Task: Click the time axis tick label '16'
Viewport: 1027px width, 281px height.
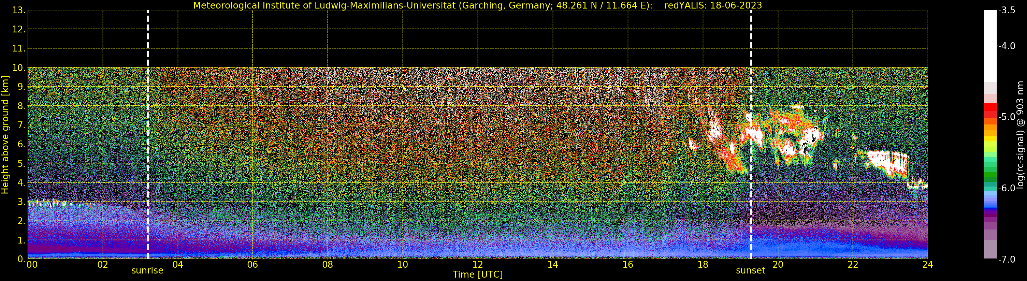Action: click(x=628, y=265)
